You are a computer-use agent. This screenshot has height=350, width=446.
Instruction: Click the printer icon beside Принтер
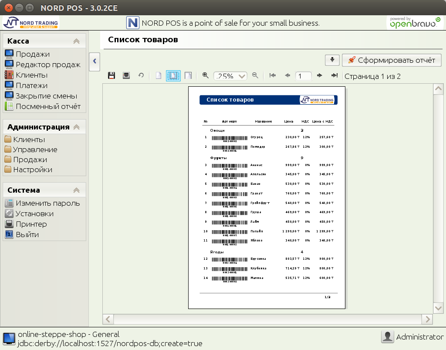pyautogui.click(x=9, y=224)
